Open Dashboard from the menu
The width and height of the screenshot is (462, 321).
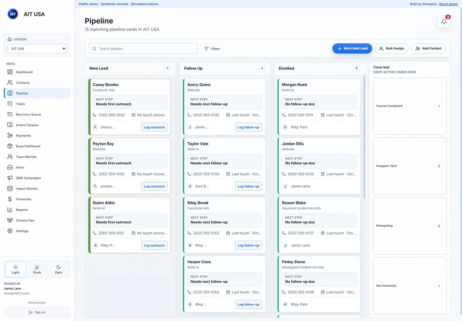(37, 72)
